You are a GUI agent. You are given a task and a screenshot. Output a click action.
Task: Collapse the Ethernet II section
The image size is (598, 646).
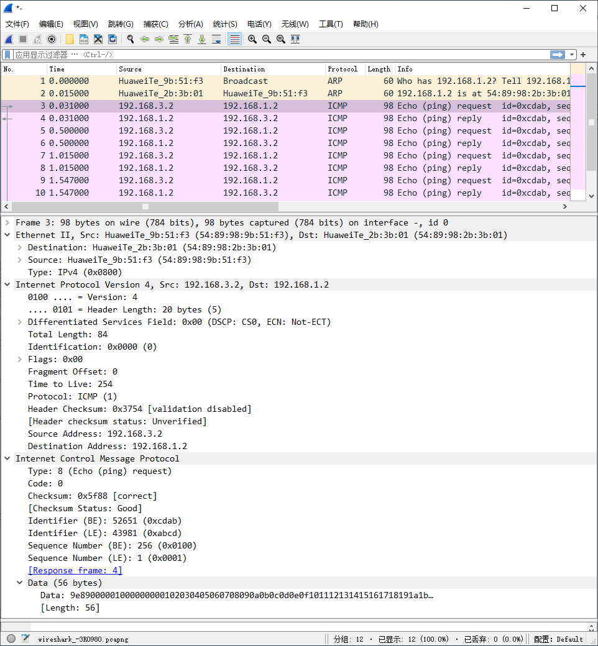7,235
